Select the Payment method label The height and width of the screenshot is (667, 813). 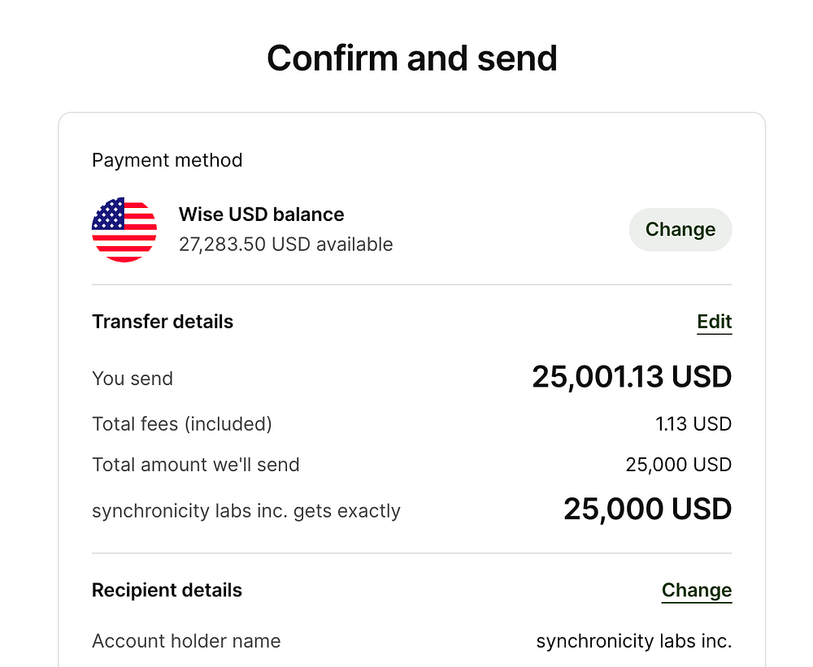tap(167, 160)
